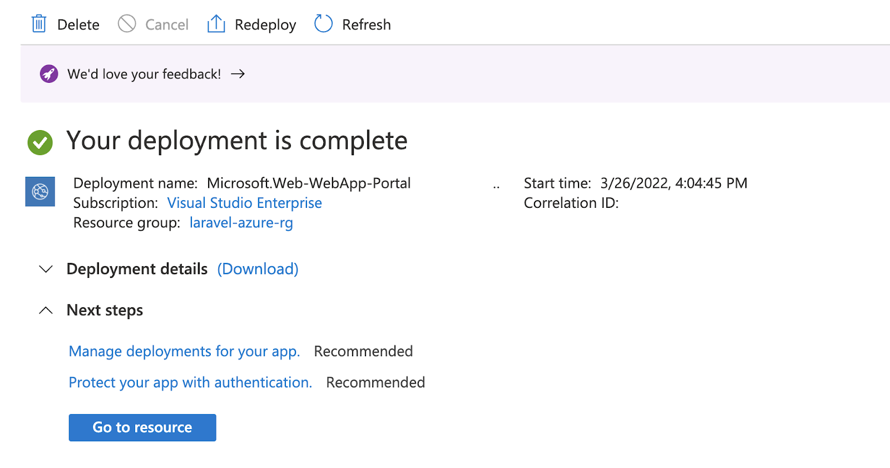This screenshot has width=890, height=468.
Task: Click the Refresh label in toolbar
Action: 367,25
